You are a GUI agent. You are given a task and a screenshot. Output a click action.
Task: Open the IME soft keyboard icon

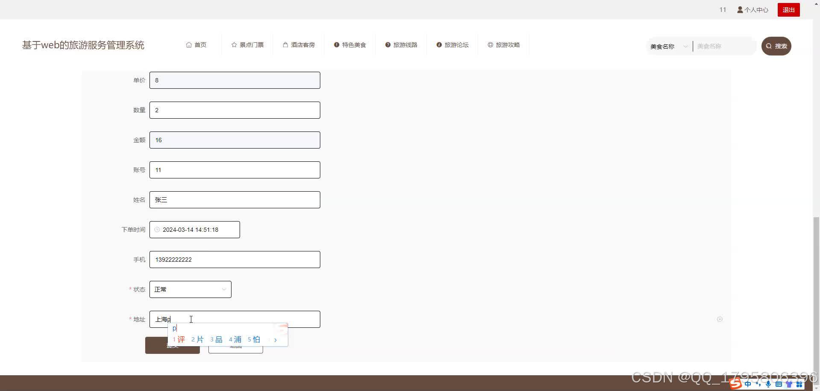pyautogui.click(x=779, y=384)
